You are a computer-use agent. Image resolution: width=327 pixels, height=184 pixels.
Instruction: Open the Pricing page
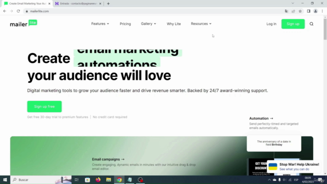125,24
